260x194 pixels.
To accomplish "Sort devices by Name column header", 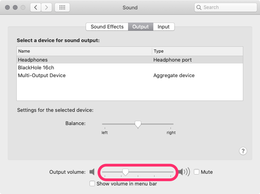I will tap(84, 51).
